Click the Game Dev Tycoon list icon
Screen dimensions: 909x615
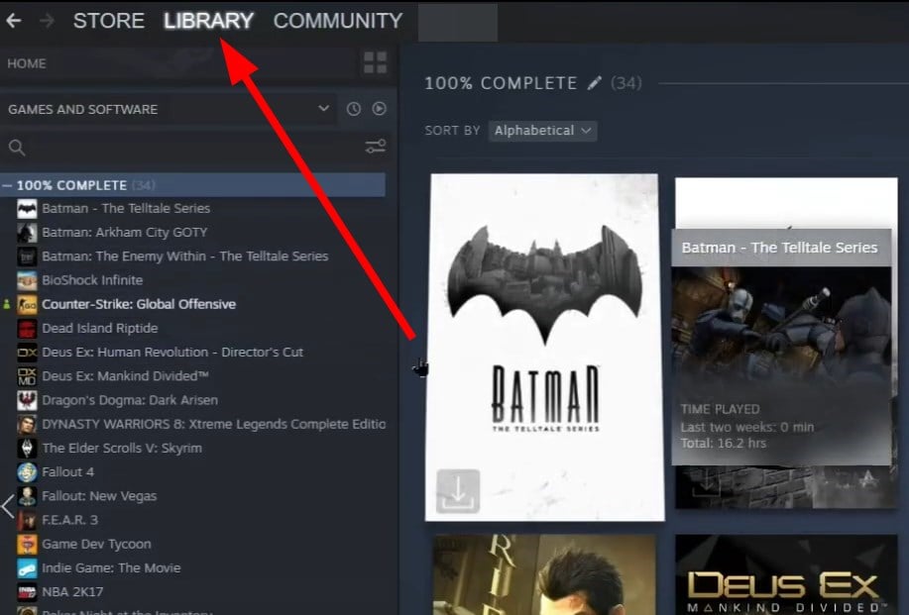tap(27, 545)
